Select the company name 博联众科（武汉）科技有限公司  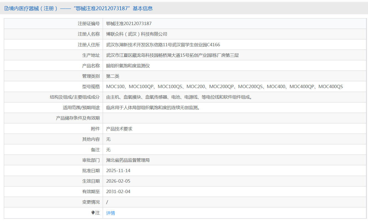(137, 34)
